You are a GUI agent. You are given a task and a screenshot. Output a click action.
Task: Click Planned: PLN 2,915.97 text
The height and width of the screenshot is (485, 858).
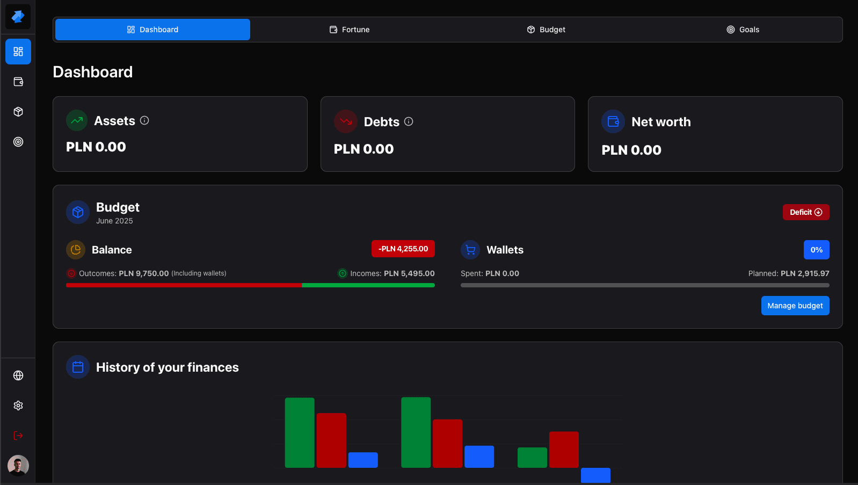[789, 273]
